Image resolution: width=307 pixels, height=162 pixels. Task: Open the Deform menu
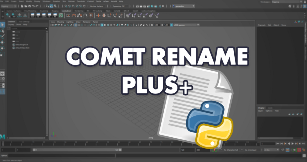pos(71,1)
